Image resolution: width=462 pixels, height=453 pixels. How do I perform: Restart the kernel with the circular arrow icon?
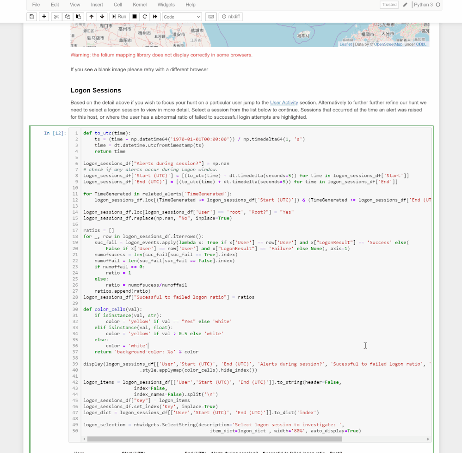145,17
